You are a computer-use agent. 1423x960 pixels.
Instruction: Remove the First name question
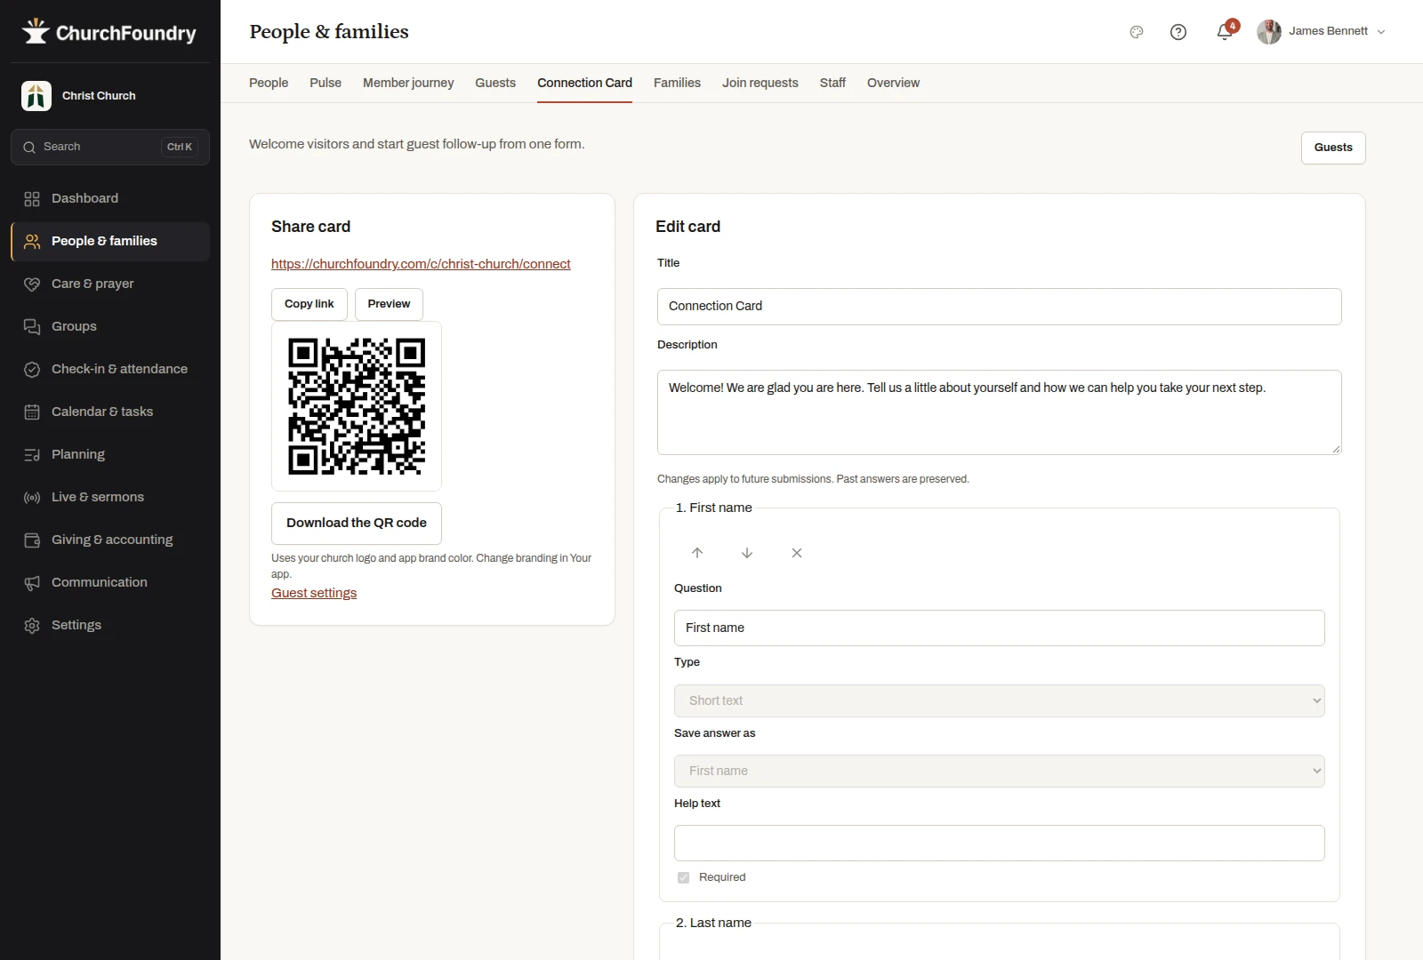click(797, 553)
